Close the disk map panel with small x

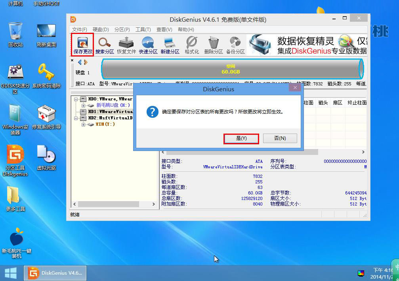[72, 60]
